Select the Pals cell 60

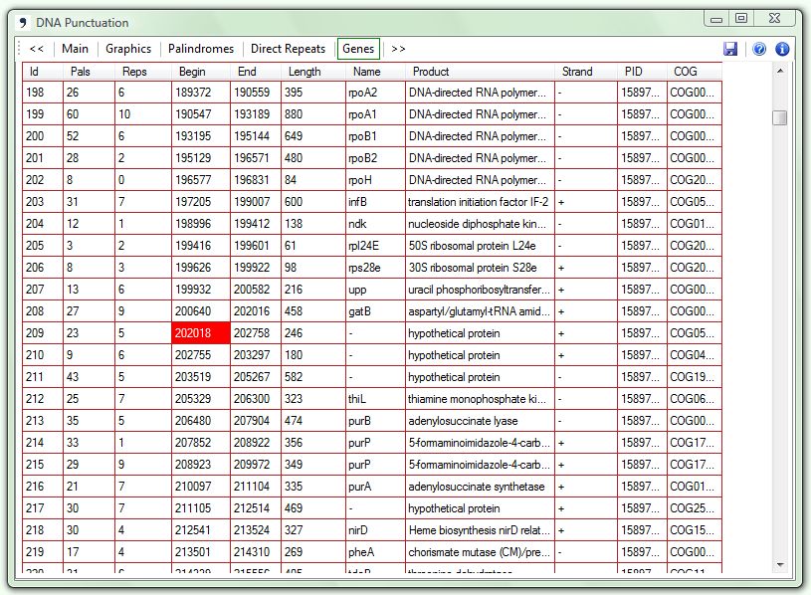pyautogui.click(x=89, y=114)
